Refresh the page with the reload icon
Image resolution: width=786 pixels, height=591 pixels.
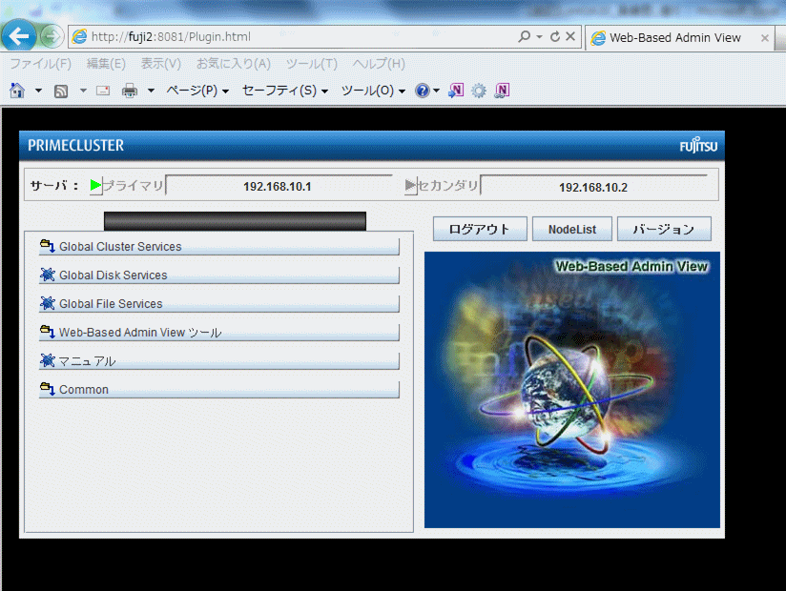coord(554,36)
